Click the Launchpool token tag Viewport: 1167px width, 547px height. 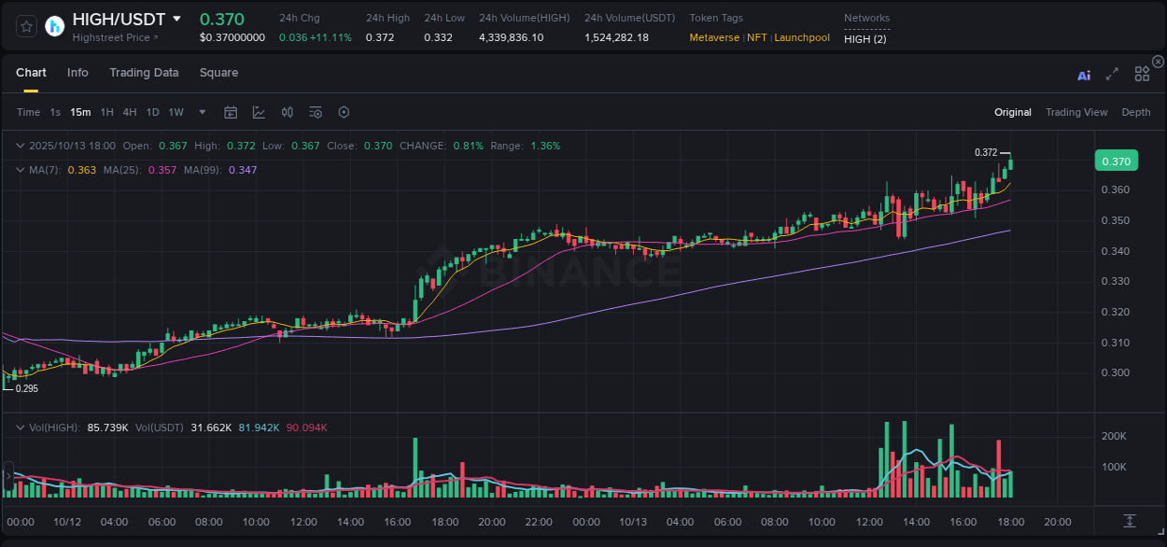click(802, 38)
